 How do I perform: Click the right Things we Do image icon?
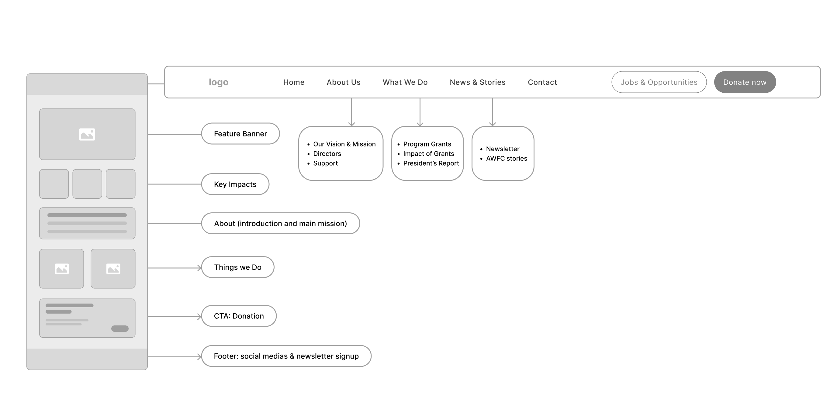113,269
